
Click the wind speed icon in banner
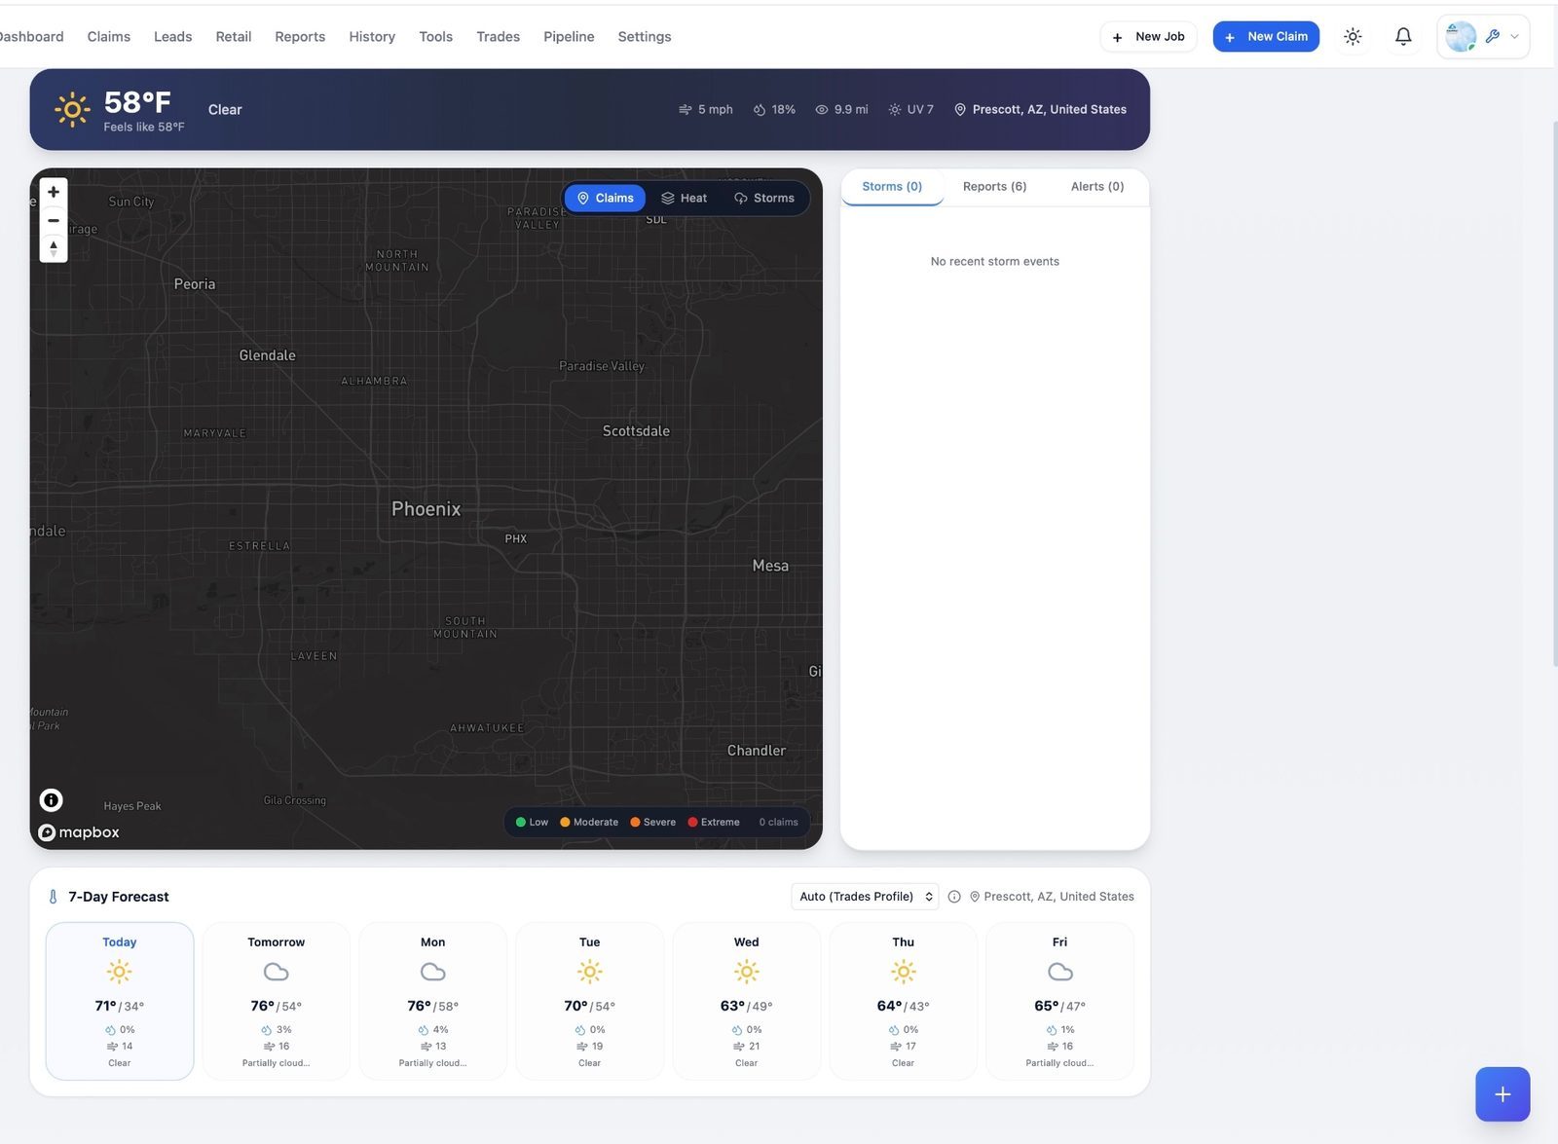tap(686, 110)
